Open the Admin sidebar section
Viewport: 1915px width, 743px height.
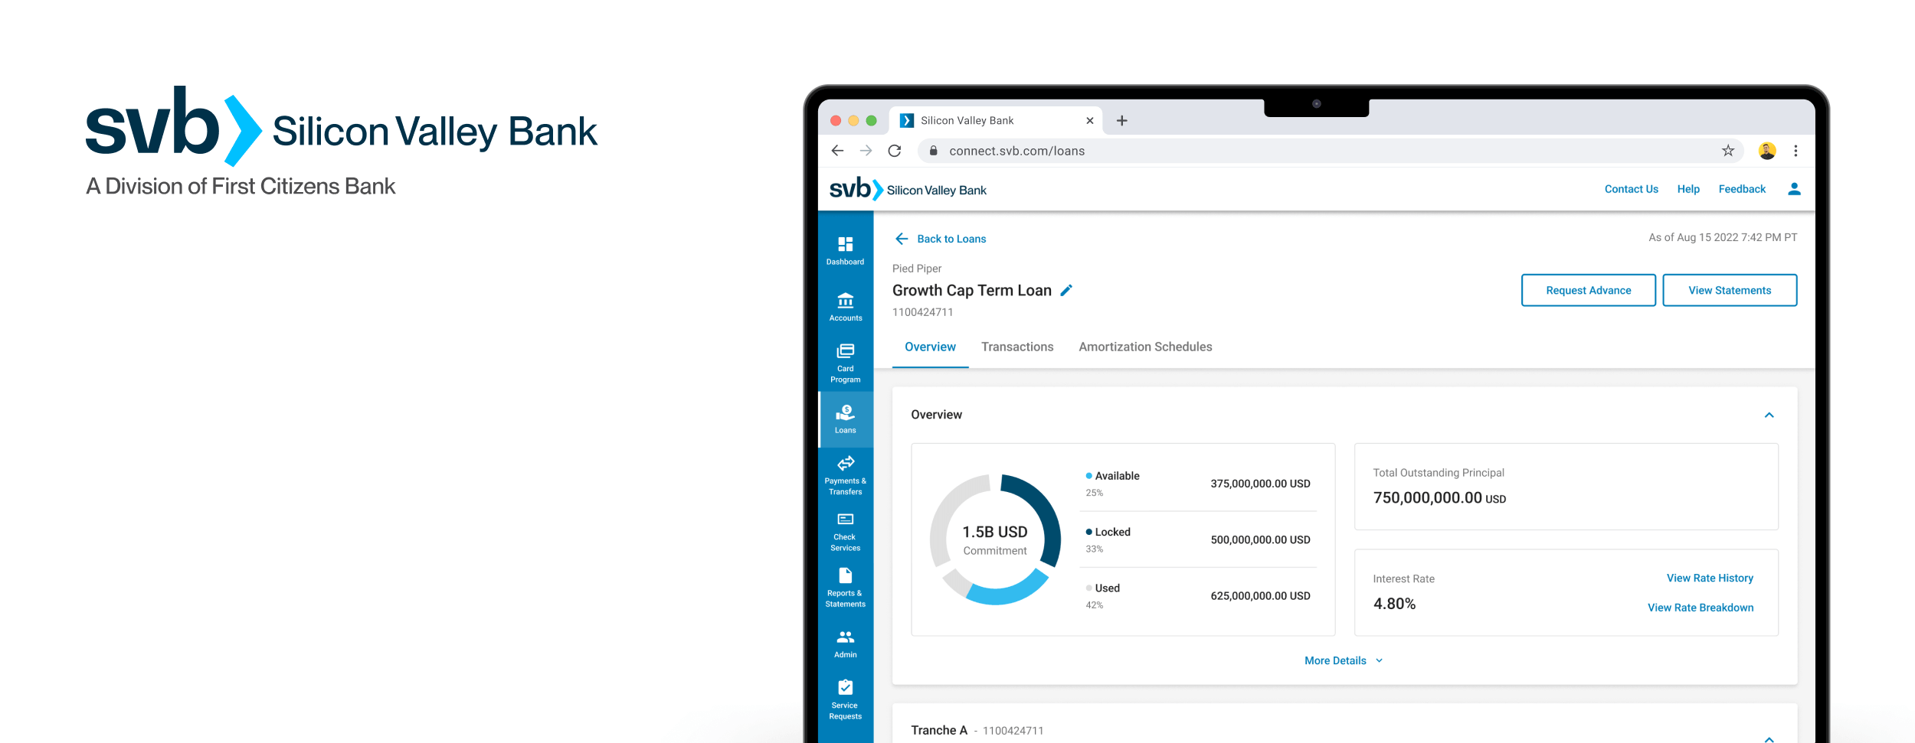845,644
